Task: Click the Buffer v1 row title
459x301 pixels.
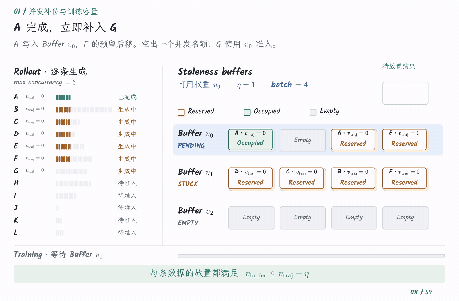Action: click(x=195, y=172)
